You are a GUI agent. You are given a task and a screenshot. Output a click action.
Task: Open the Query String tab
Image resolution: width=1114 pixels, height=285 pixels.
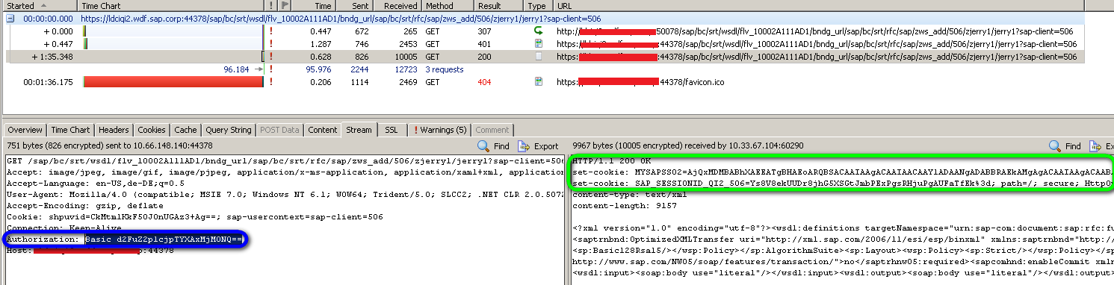click(x=229, y=130)
